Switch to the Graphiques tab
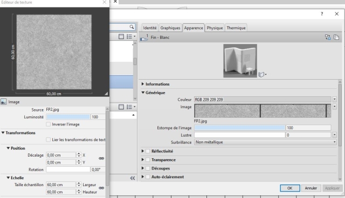The width and height of the screenshot is (345, 198). click(170, 28)
